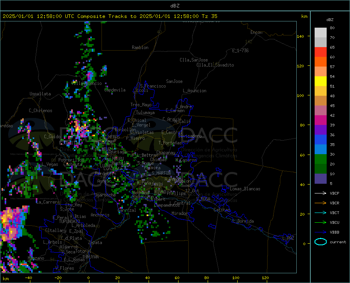Click the orange VBCR arrow in legend

(x=320, y=203)
